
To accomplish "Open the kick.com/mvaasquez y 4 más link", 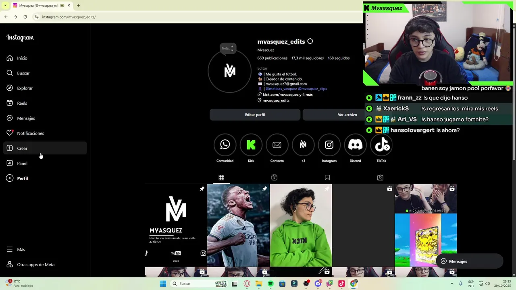I will pyautogui.click(x=287, y=95).
